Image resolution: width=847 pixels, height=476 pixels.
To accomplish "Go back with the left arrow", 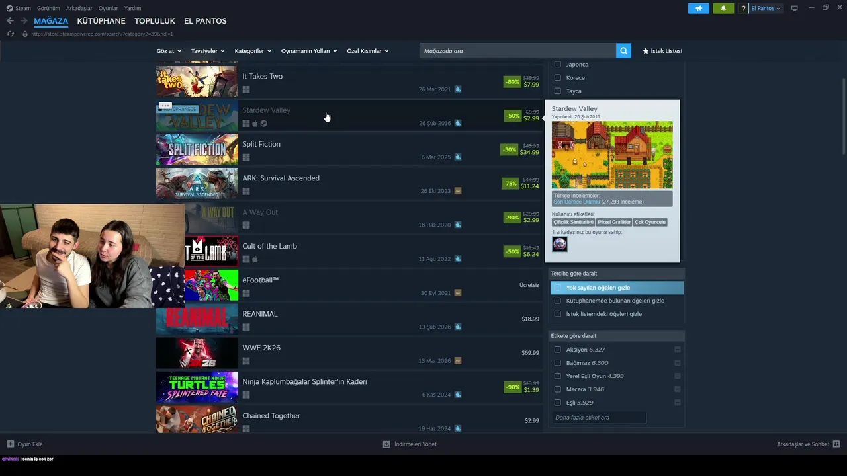I will pyautogui.click(x=10, y=21).
